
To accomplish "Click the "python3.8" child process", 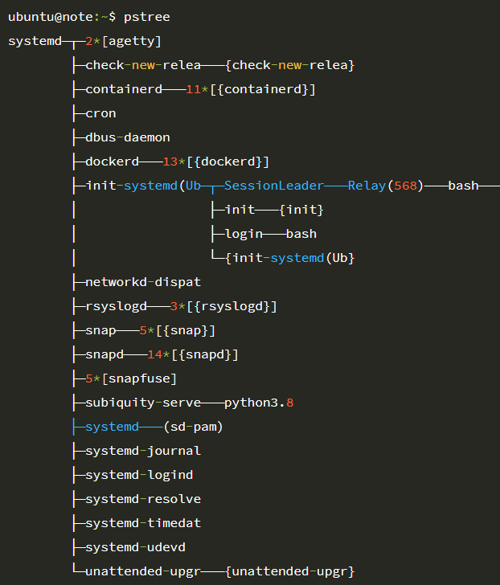I will (x=259, y=403).
